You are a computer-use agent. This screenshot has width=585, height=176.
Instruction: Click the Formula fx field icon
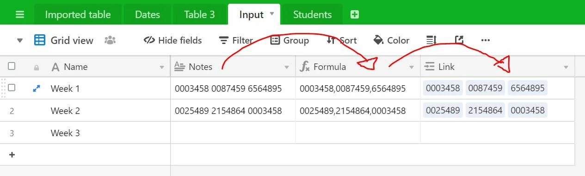tap(304, 67)
